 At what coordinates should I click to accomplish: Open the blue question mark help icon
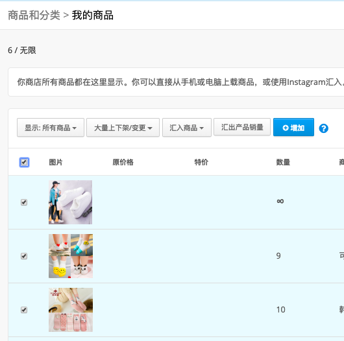323,128
